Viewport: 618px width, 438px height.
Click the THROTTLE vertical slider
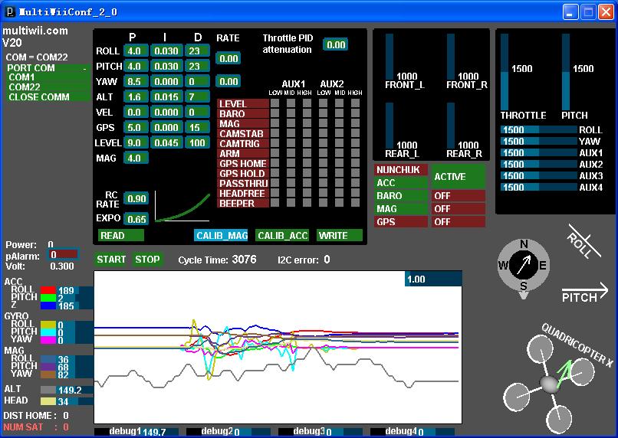504,72
